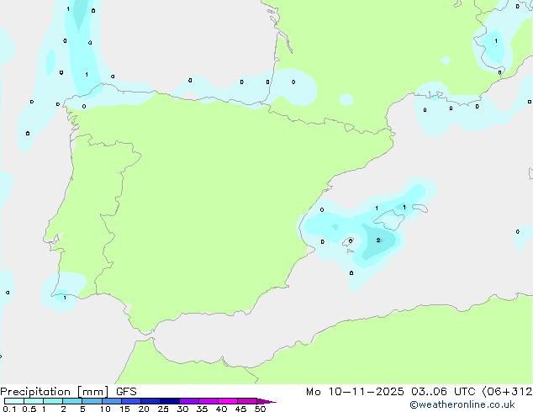The height and width of the screenshot is (412, 533).
Task: Click the 'Precipitation [mm]' title text
Action: [x=55, y=392]
